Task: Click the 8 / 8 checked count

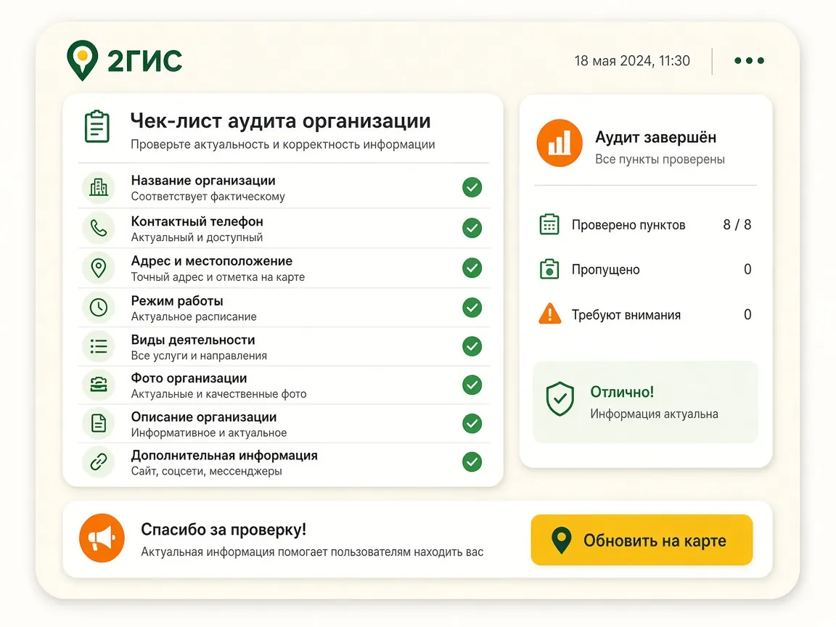Action: pyautogui.click(x=737, y=224)
